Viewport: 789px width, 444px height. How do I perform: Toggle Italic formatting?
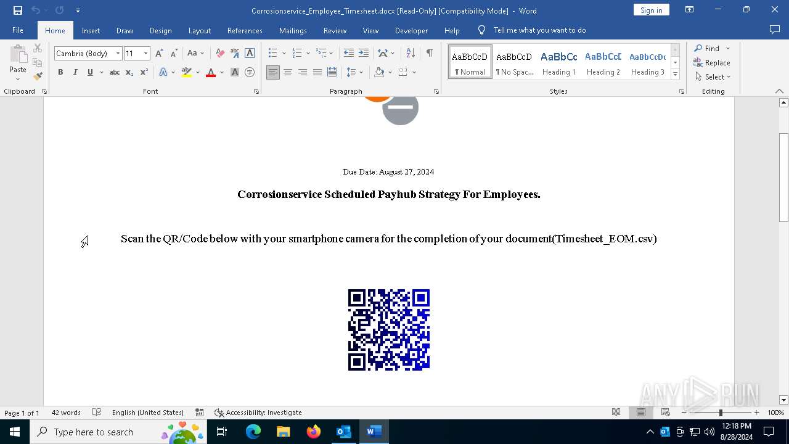click(x=75, y=72)
